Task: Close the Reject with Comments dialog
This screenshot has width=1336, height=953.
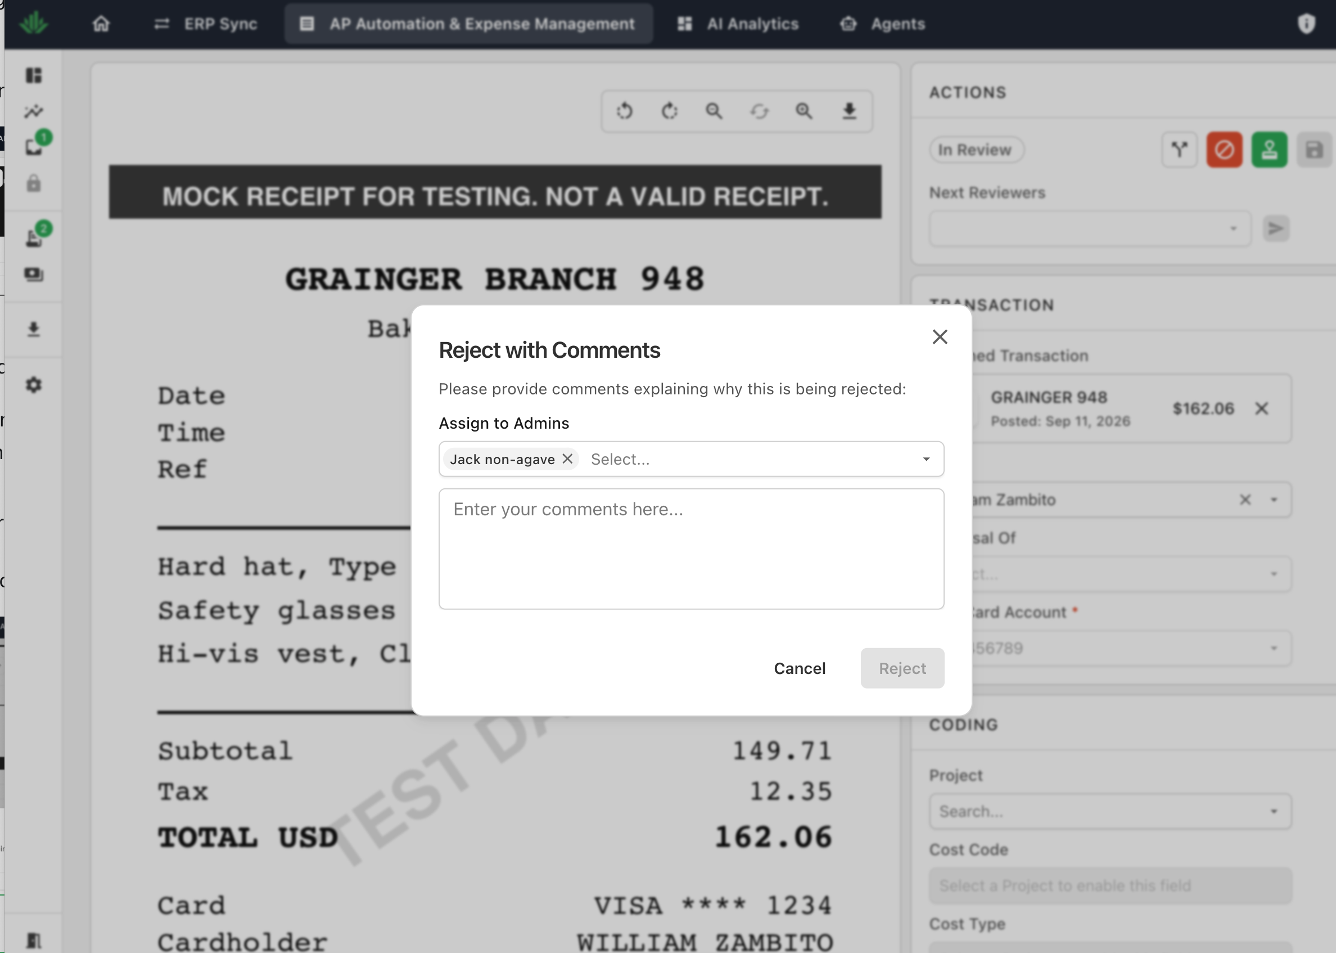Action: [x=940, y=337]
